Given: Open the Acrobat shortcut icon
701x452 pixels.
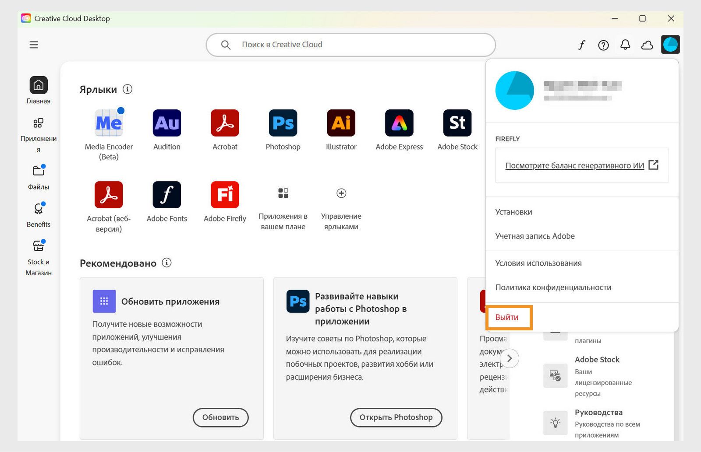Looking at the screenshot, I should [225, 123].
